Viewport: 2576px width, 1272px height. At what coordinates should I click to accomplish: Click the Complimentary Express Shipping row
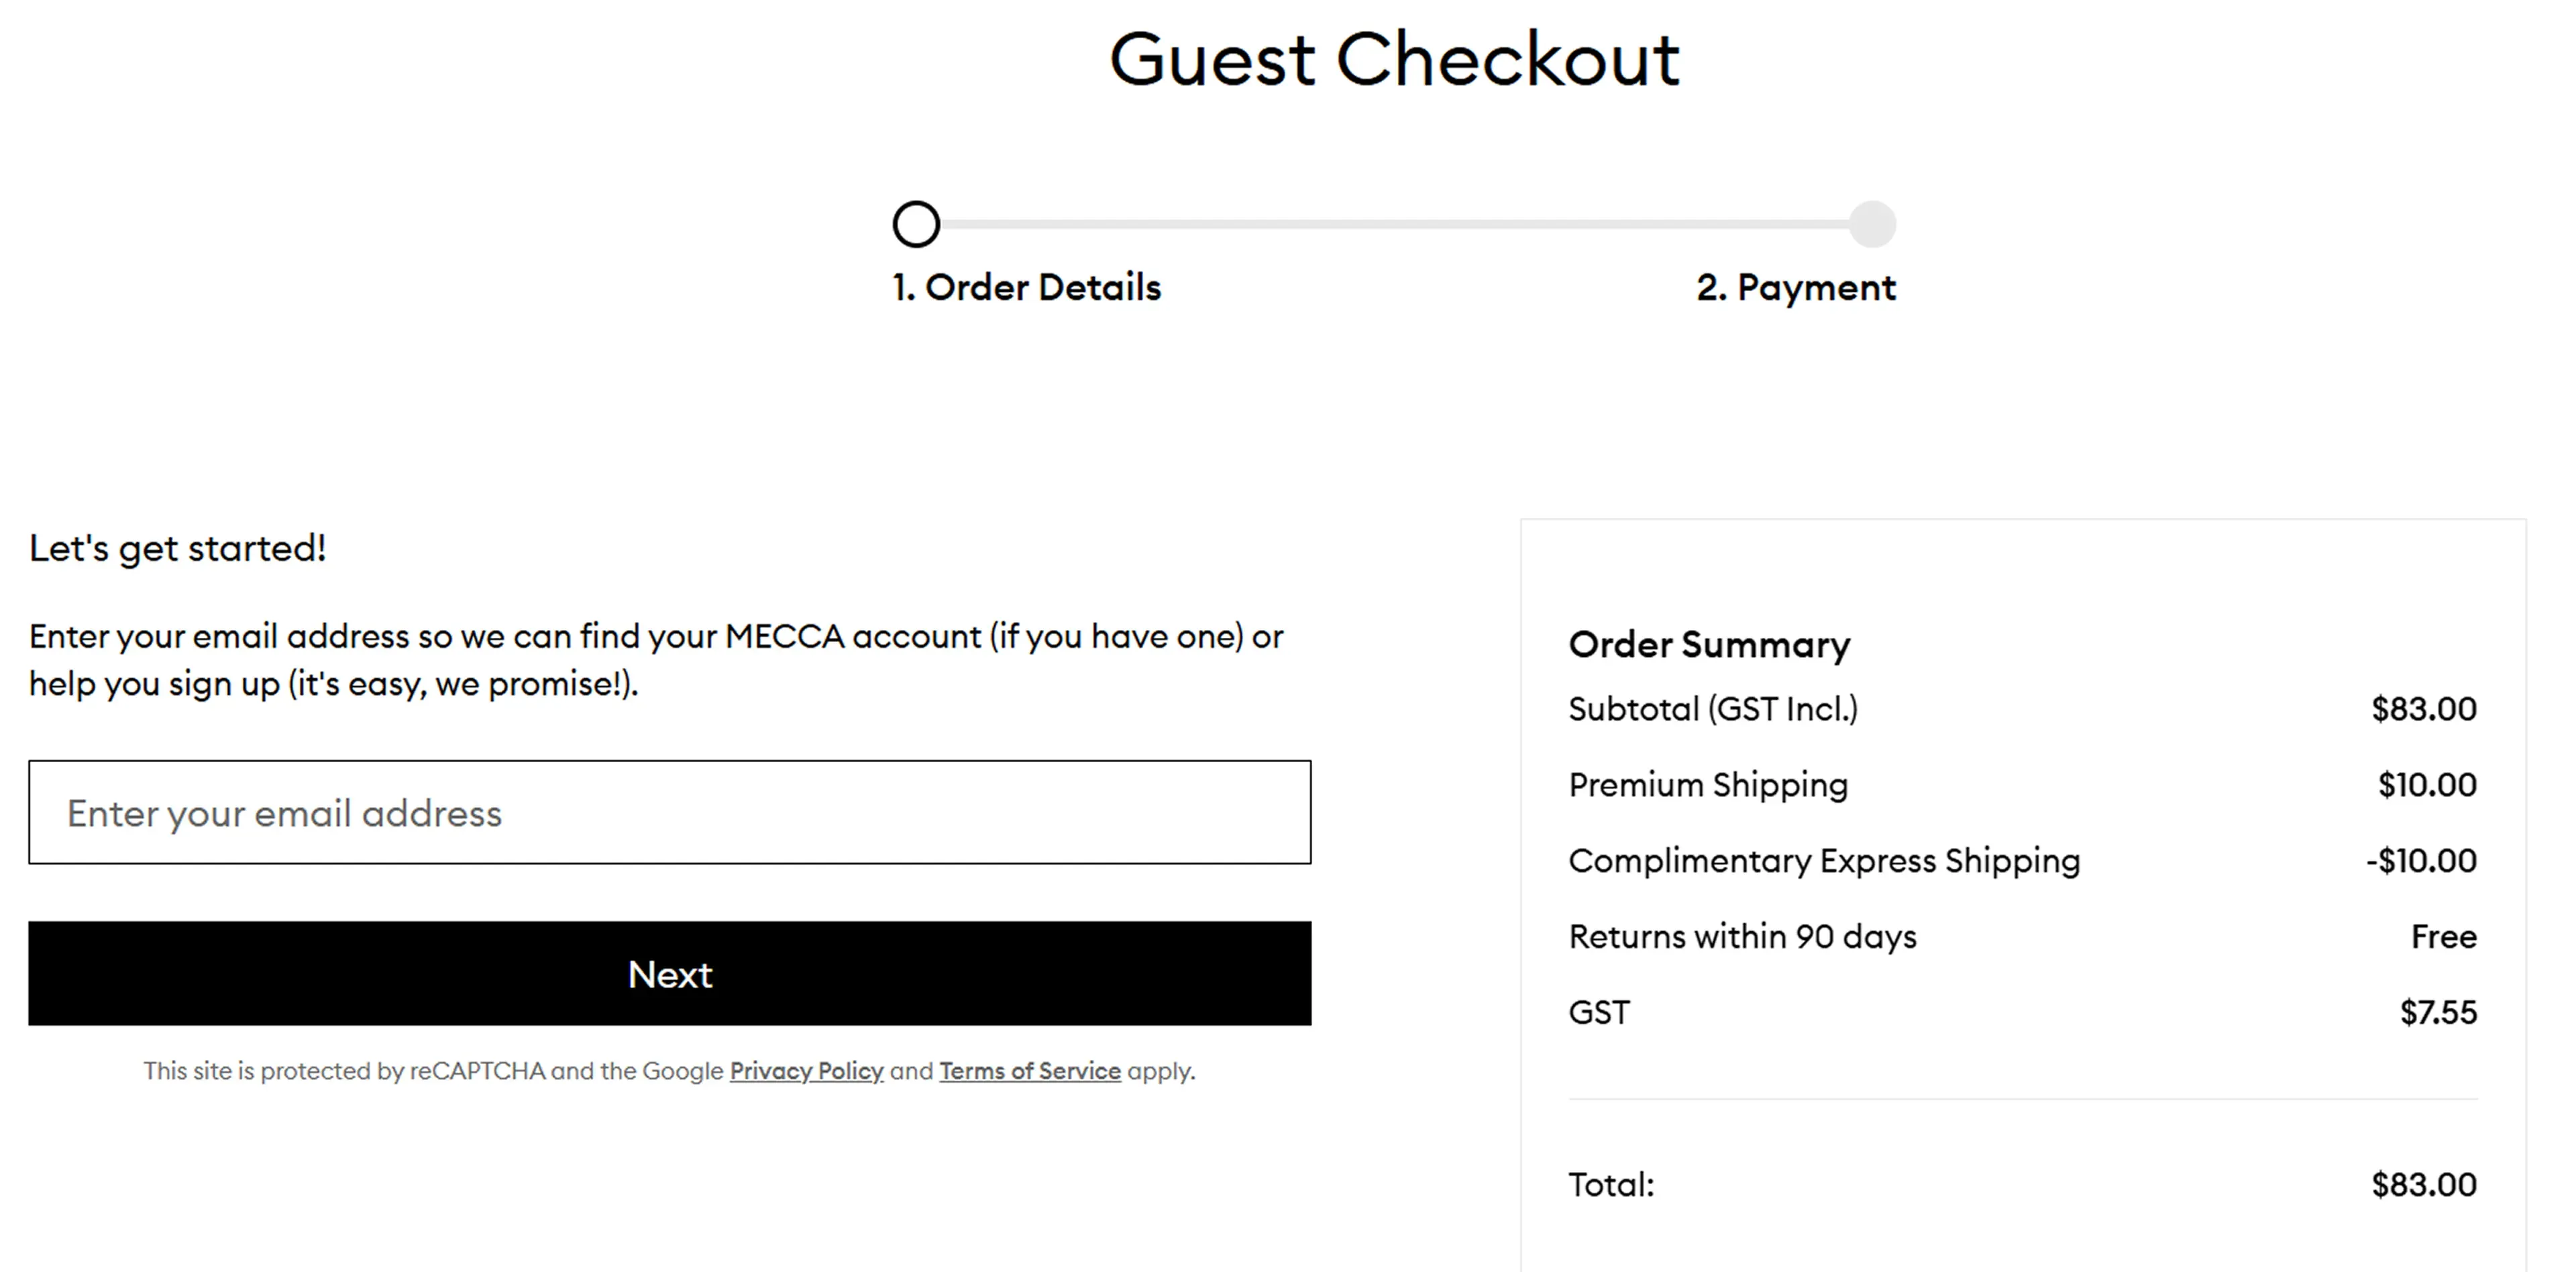[1824, 860]
